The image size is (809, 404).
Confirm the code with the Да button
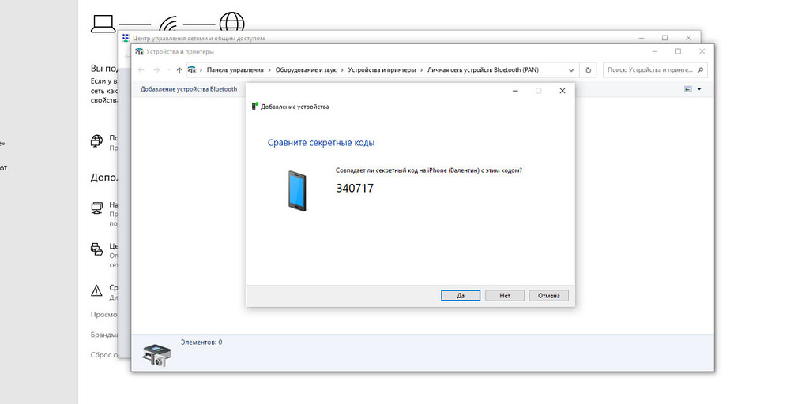click(461, 295)
